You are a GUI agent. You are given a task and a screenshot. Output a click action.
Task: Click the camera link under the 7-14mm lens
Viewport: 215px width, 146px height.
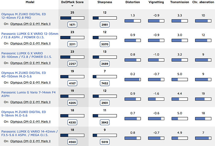click(30, 102)
